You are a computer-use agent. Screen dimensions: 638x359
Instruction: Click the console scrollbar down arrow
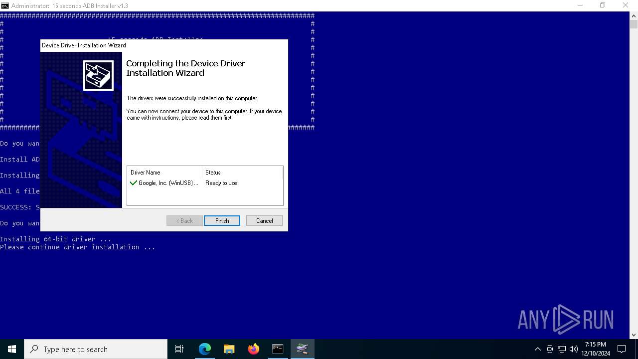[x=634, y=335]
